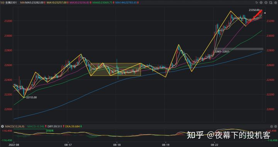Click the last square-in-circle icon in the top-right toolbar
The width and height of the screenshot is (278, 147).
tap(275, 2)
